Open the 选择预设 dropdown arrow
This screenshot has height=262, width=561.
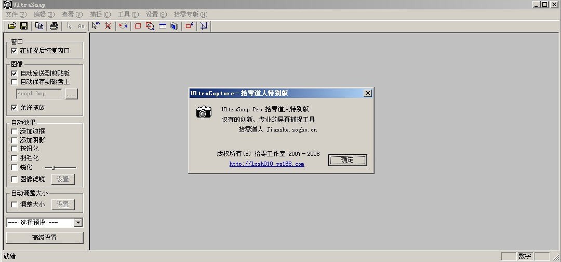coord(78,223)
